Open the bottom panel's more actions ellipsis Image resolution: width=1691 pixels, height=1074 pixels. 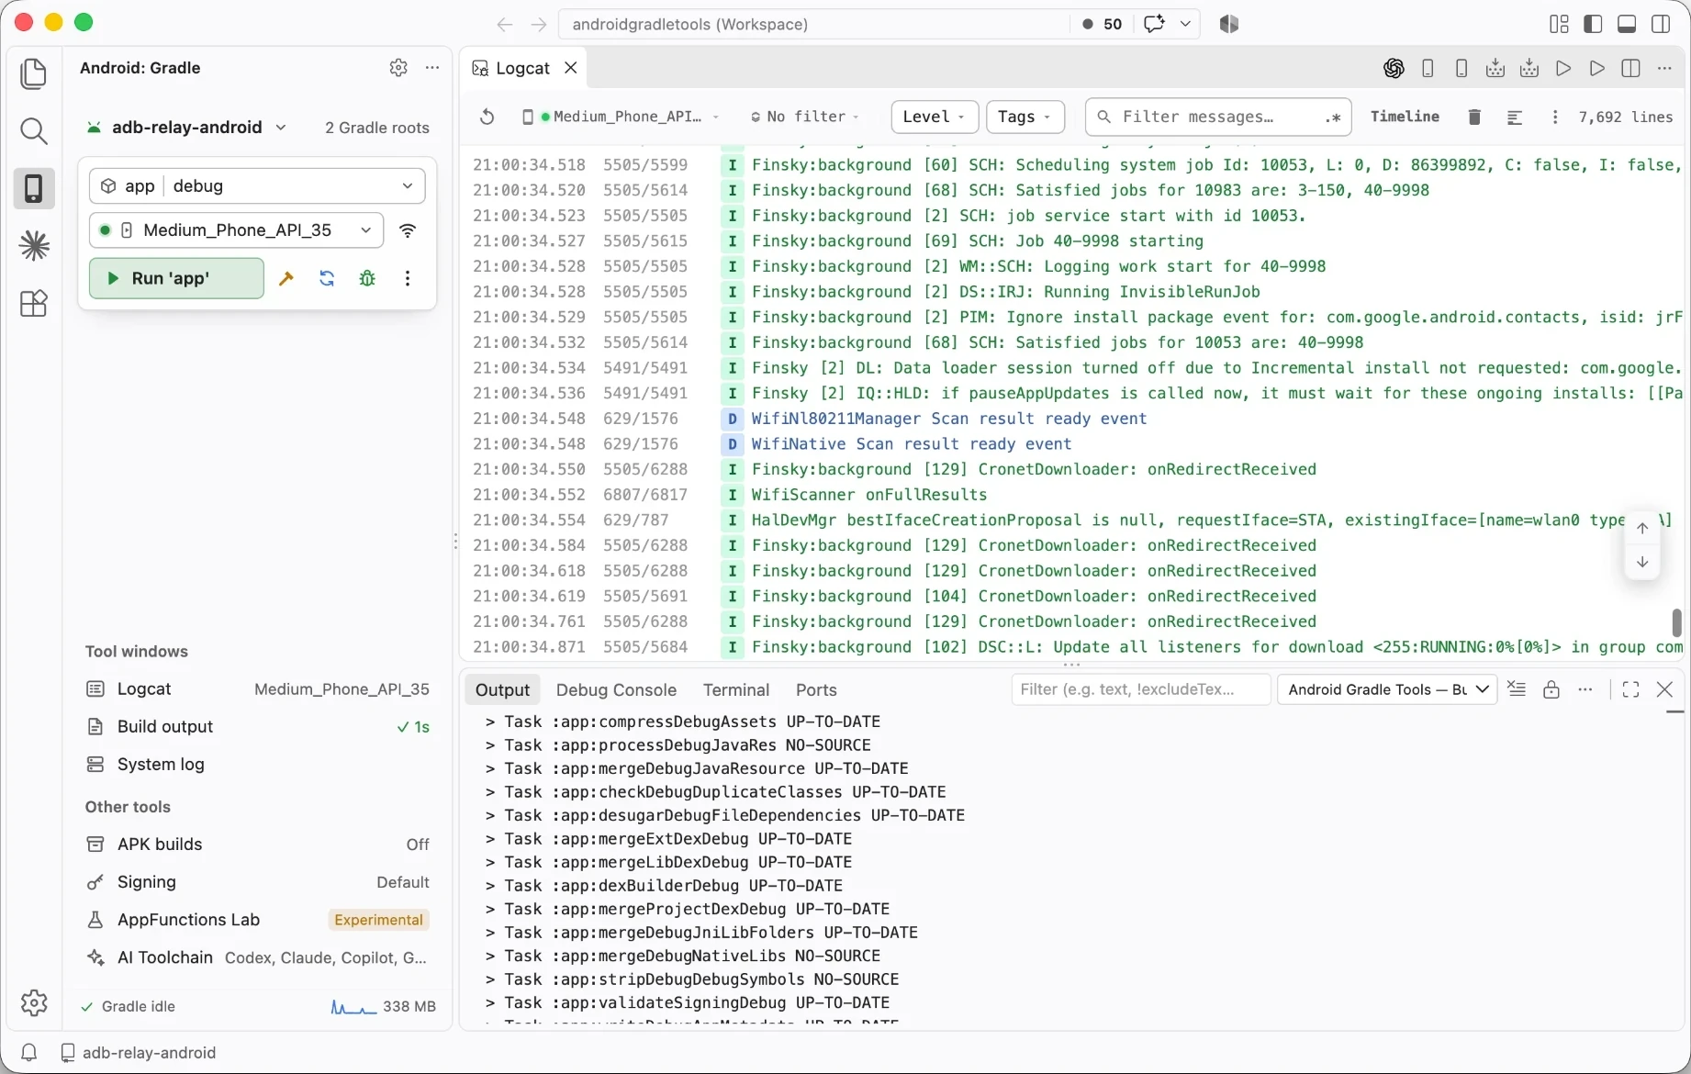coord(1585,689)
